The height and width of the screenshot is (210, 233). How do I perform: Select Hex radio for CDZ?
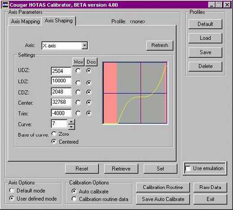pyautogui.click(x=78, y=92)
